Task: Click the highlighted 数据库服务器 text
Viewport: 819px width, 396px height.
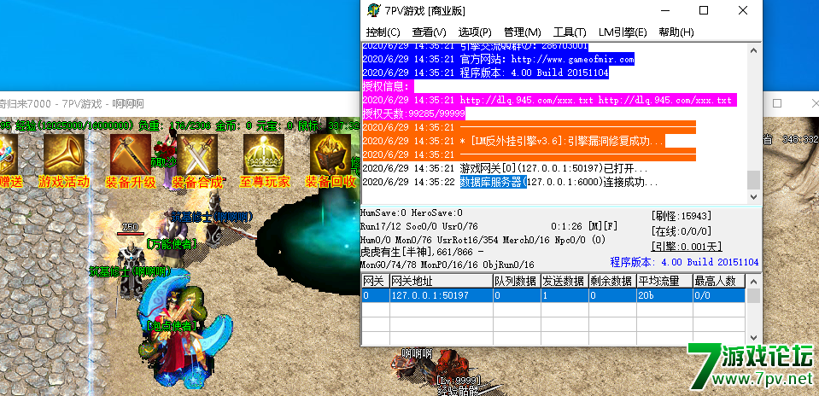Action: 493,182
